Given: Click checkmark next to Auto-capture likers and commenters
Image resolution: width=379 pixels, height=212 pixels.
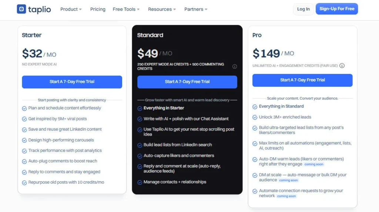Looking at the screenshot, I should (x=140, y=156).
